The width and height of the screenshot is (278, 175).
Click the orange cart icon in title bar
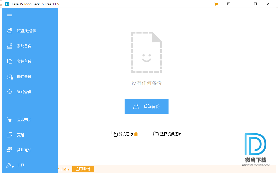pos(216,4)
